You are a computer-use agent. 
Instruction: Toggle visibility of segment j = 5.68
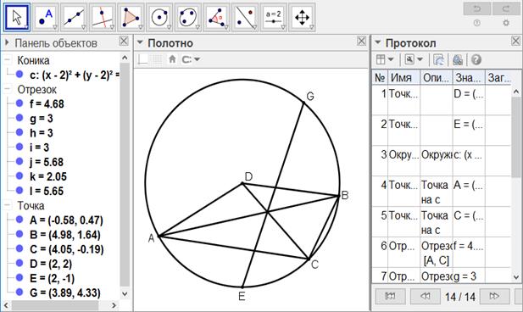pos(19,161)
